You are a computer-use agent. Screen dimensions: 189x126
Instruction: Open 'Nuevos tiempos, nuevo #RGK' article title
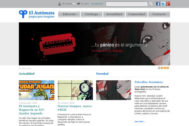[74, 108]
